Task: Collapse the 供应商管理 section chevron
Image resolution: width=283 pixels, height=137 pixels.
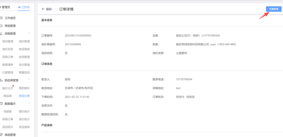Action: (29, 80)
